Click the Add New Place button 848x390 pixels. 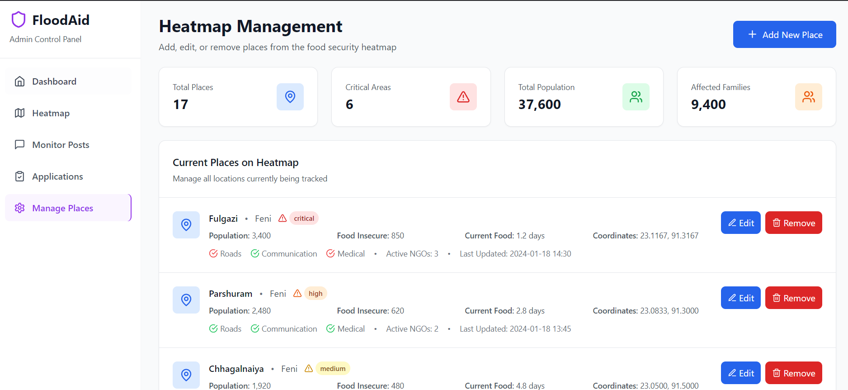coord(784,34)
